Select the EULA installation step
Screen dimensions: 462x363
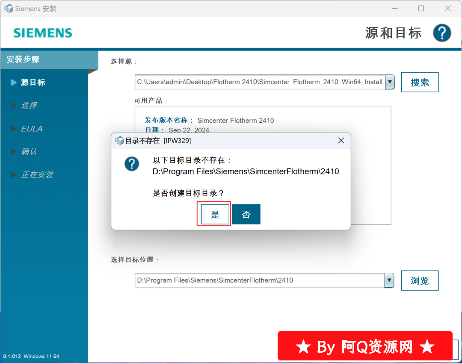tap(32, 129)
